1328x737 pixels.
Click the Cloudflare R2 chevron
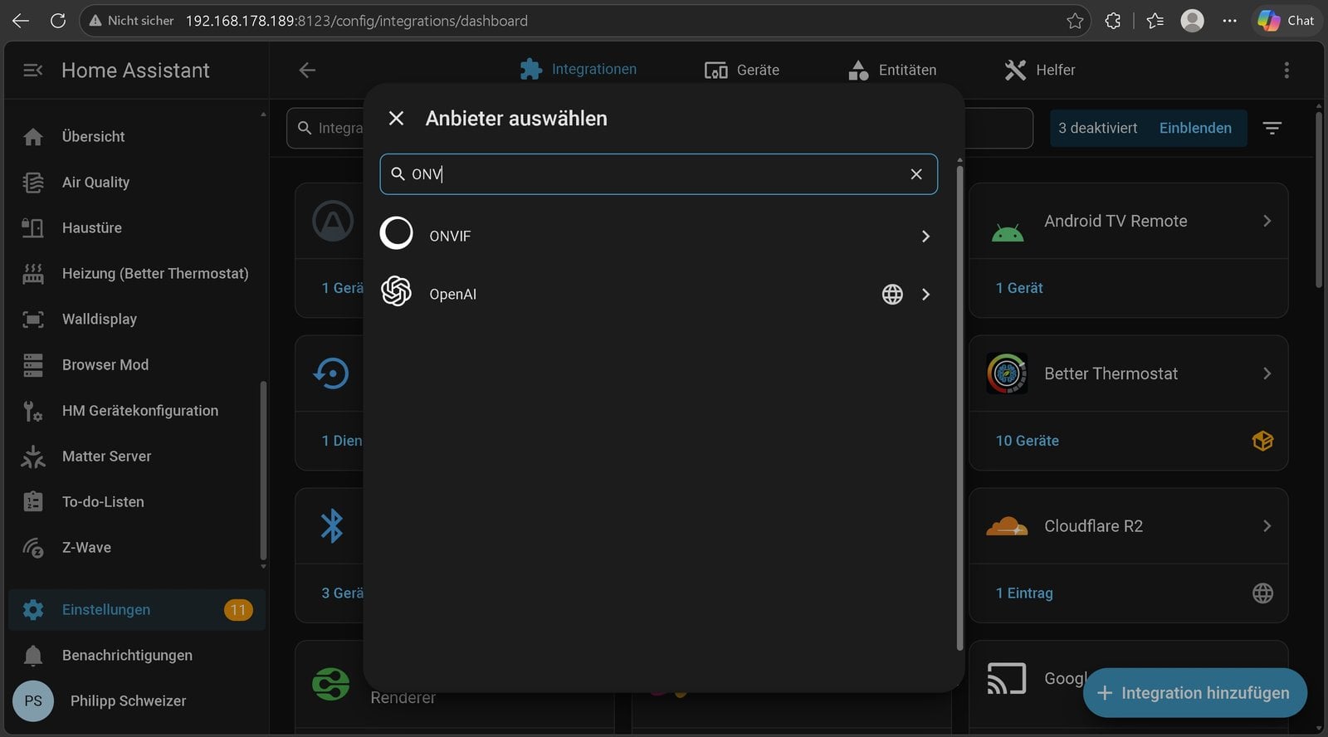[1267, 526]
